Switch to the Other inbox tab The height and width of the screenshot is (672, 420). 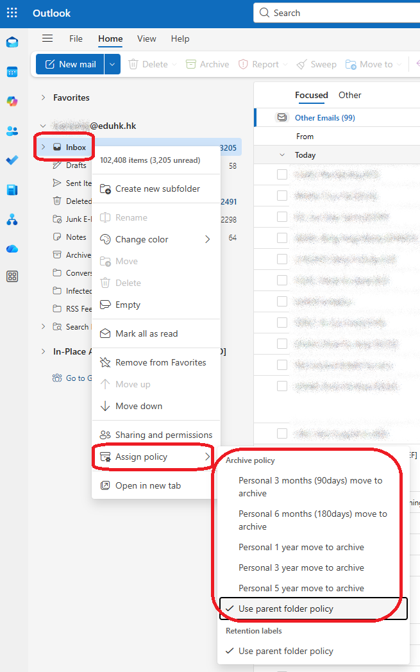click(x=349, y=95)
